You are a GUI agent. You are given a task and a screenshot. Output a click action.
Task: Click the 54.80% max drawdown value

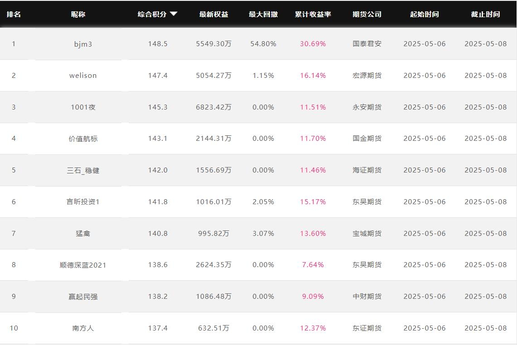pyautogui.click(x=263, y=44)
